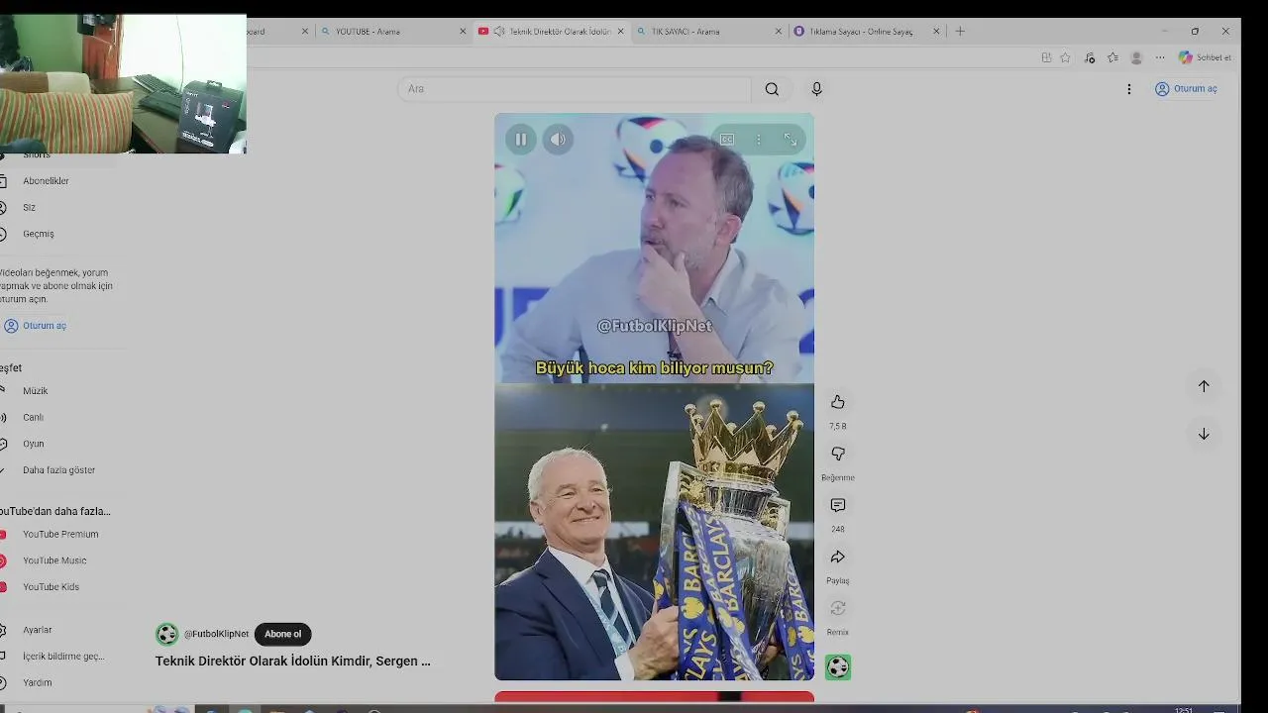
Task: Open Copilot 'Sohbet et' button
Action: [x=1205, y=57]
